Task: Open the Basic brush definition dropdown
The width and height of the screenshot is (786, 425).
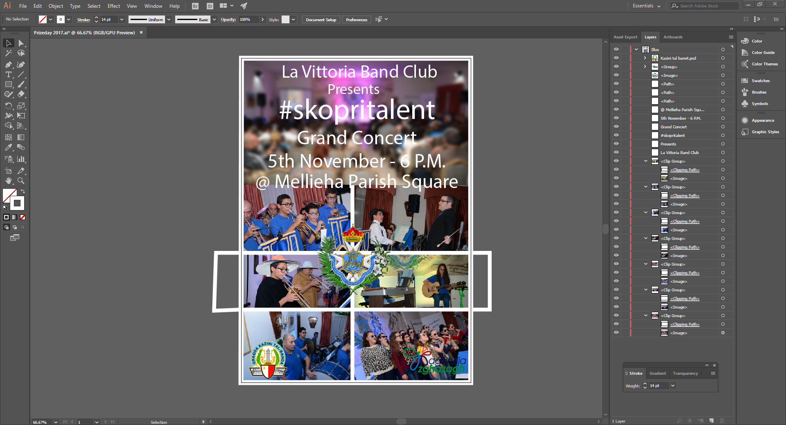Action: 214,20
